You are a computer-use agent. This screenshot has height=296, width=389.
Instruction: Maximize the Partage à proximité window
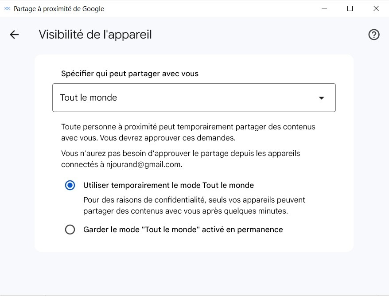(350, 8)
